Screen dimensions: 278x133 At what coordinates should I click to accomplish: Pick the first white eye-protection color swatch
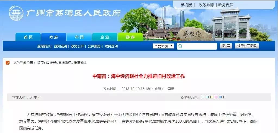[203, 97]
